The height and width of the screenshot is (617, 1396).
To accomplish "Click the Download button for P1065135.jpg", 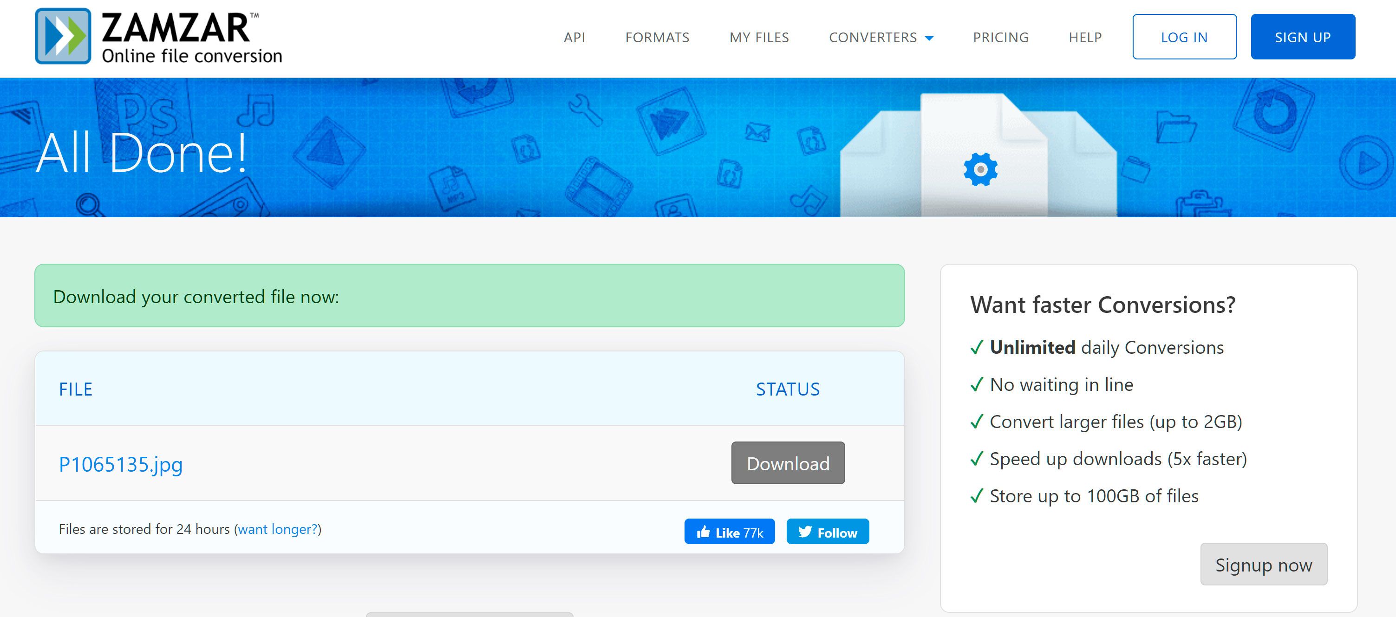I will (787, 463).
